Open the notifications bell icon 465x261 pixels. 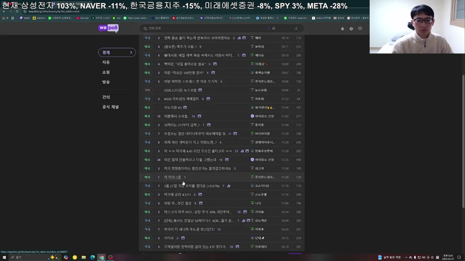pos(342,29)
